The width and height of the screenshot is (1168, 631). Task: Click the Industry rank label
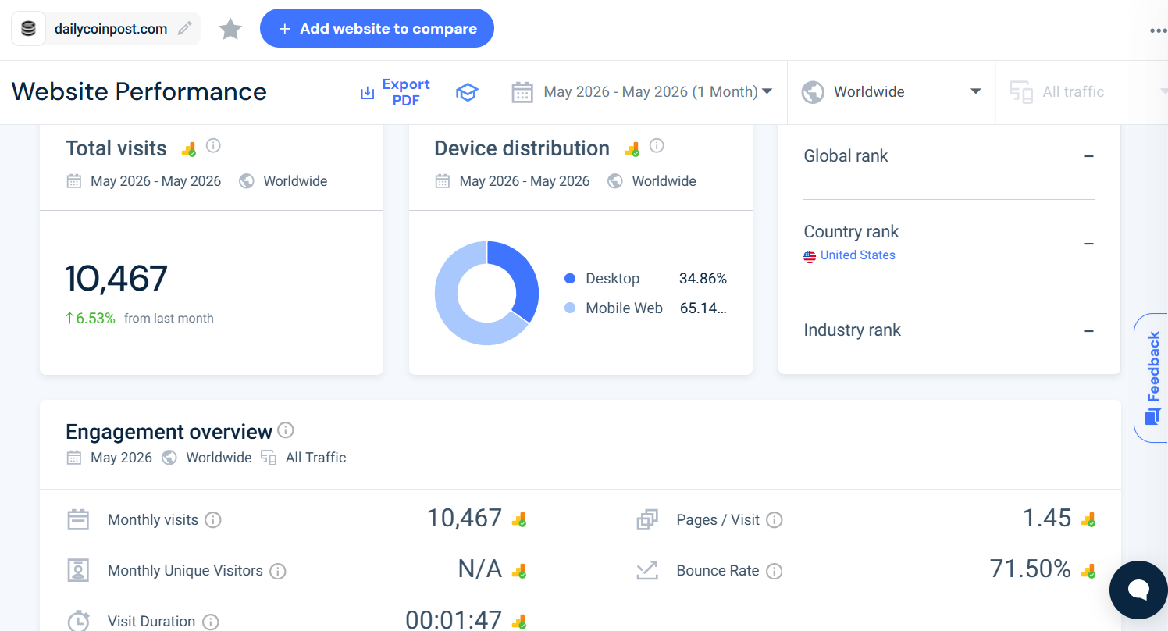pos(852,330)
